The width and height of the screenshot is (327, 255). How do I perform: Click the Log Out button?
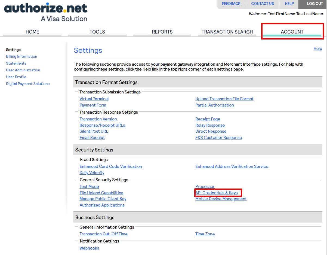click(315, 4)
